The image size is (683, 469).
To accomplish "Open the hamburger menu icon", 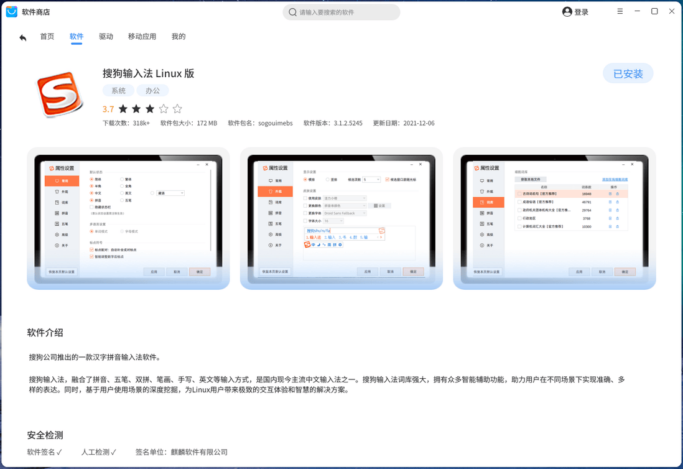I will click(620, 11).
